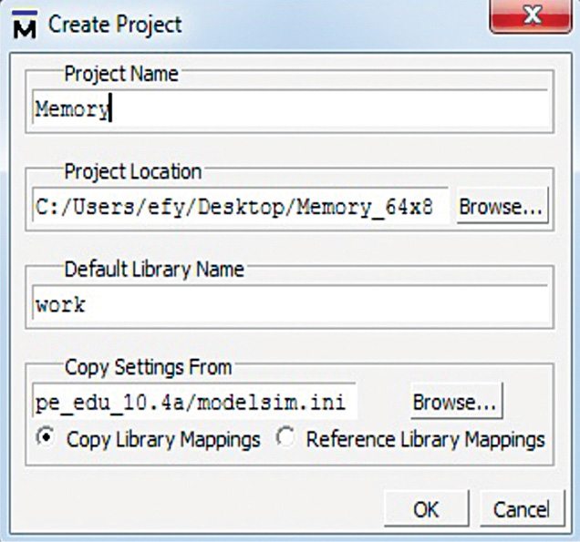Click the "Project Name" group label
580x542 pixels.
[x=121, y=74]
